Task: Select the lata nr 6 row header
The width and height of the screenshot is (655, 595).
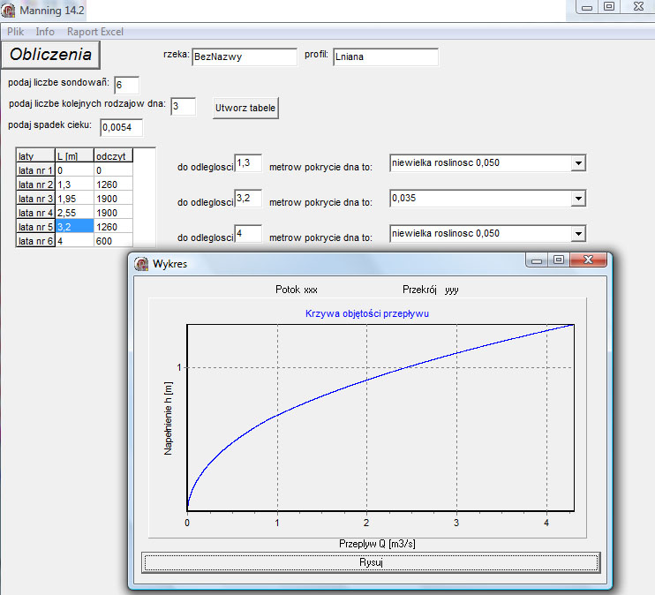Action: point(35,241)
